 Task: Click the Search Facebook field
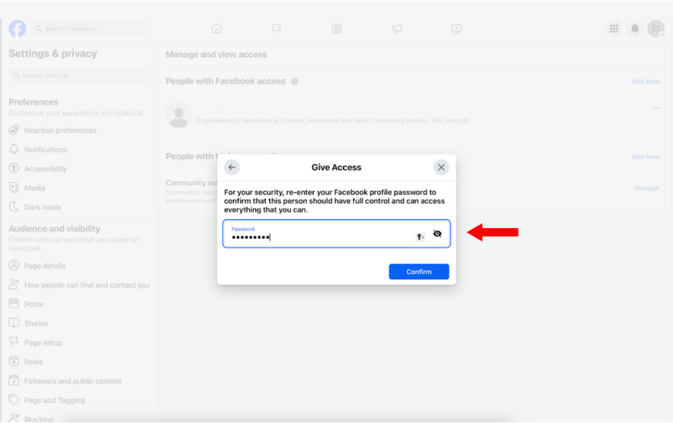pyautogui.click(x=91, y=28)
